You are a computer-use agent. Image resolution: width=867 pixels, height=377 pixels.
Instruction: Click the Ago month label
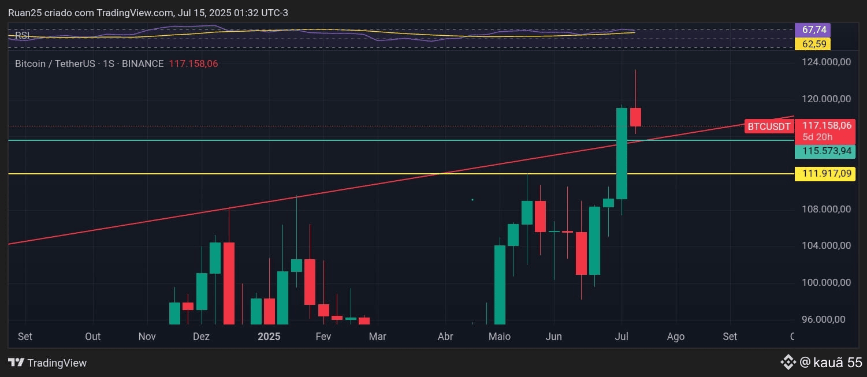point(676,337)
